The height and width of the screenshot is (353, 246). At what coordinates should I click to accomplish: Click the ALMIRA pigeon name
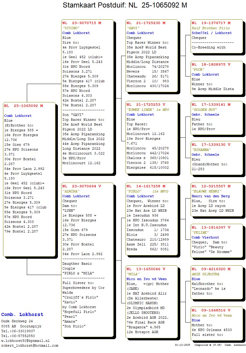(72, 191)
